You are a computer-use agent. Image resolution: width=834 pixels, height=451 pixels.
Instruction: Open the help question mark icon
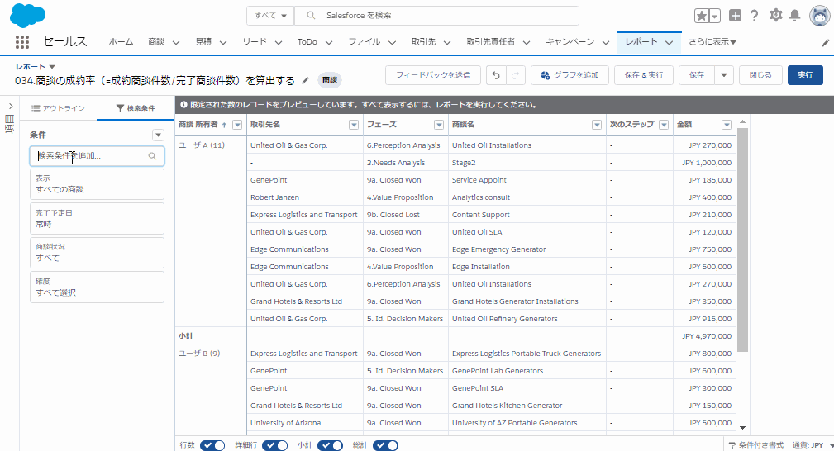[x=754, y=16]
